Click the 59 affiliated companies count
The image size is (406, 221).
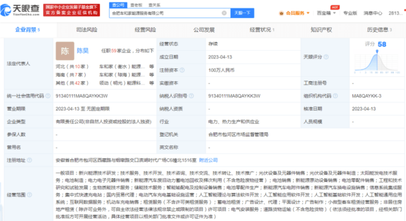(x=114, y=50)
